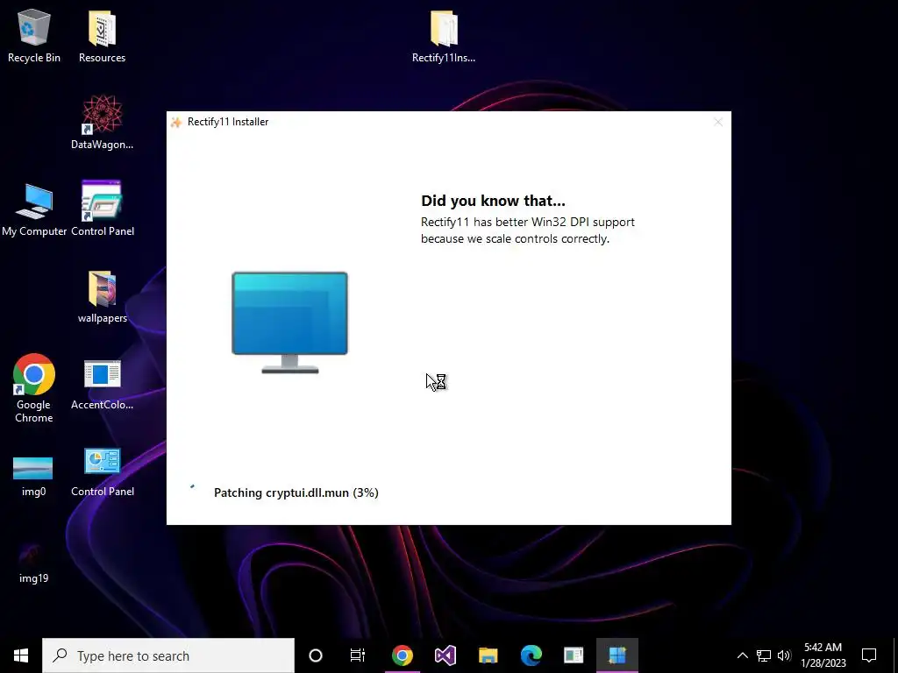Open the Windows Start menu

(x=21, y=655)
